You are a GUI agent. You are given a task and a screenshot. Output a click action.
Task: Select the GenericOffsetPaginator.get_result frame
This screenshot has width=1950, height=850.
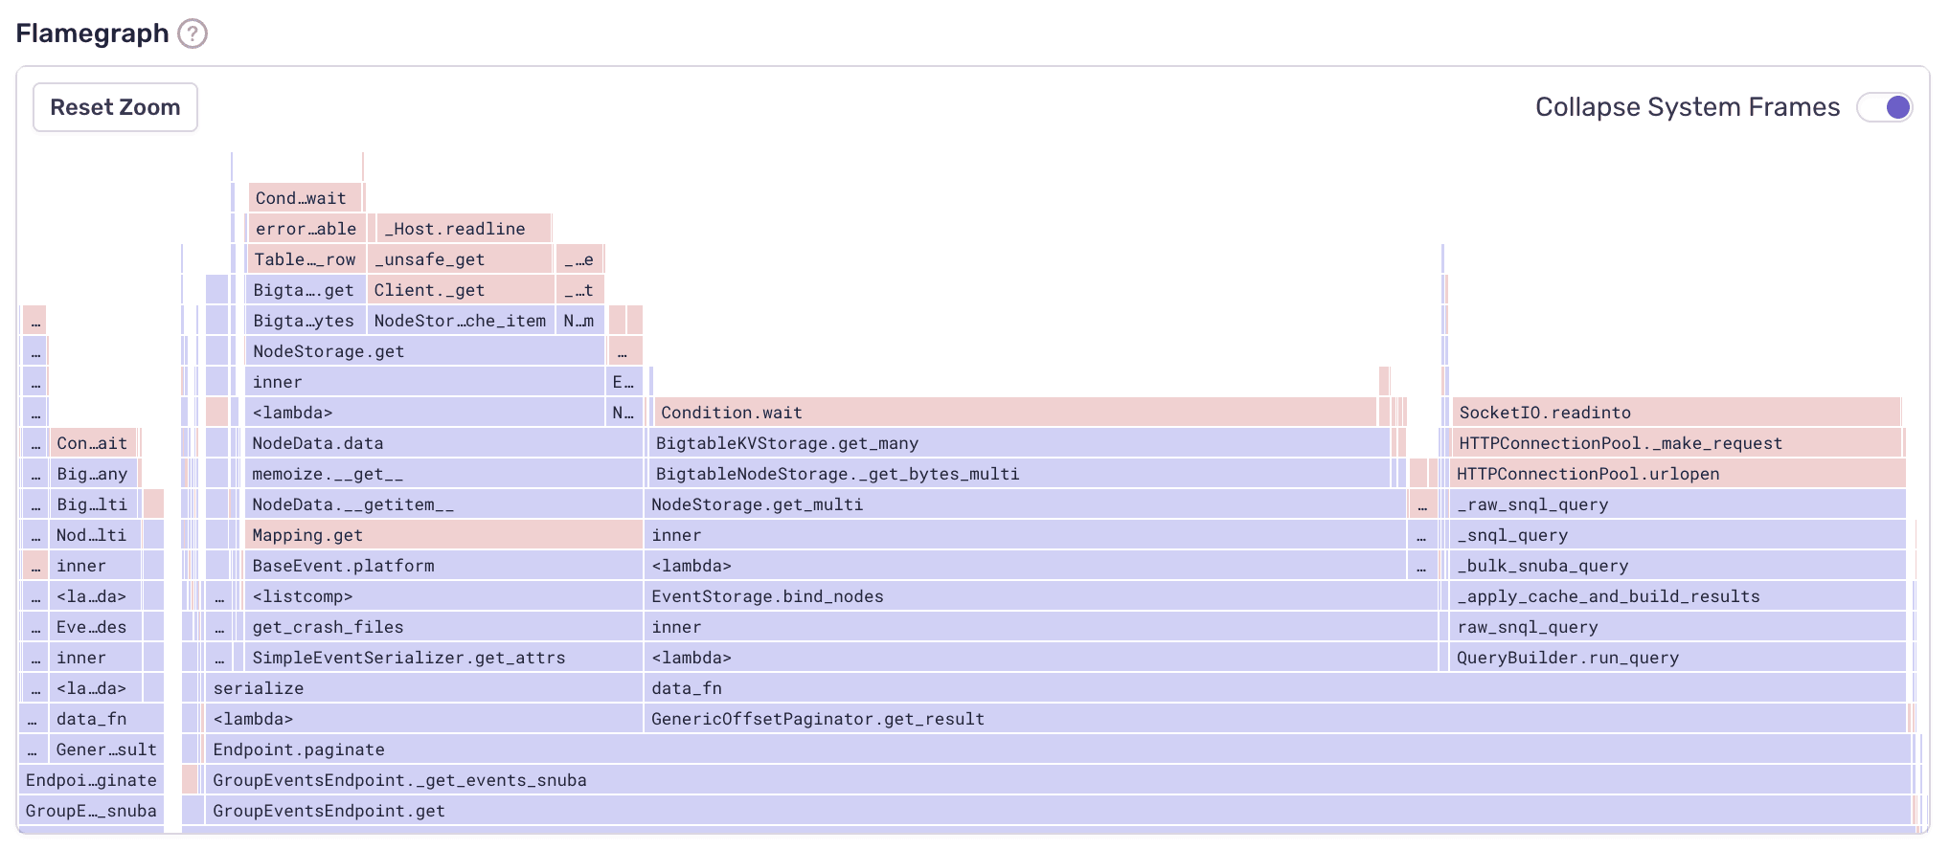[1274, 719]
